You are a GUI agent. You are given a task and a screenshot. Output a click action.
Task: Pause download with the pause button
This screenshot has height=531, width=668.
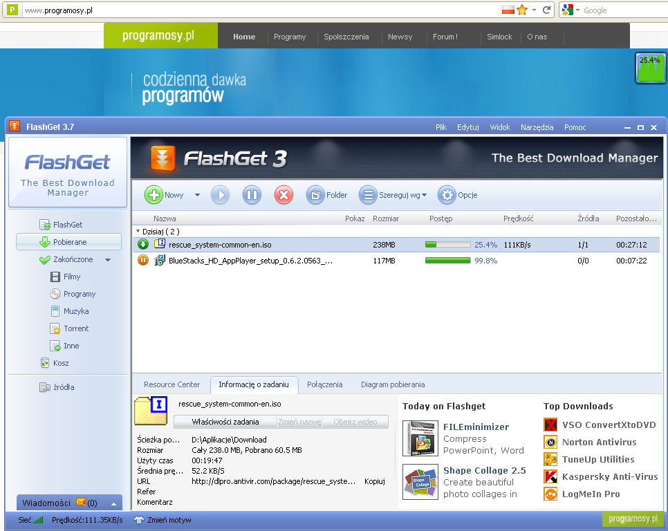point(252,195)
